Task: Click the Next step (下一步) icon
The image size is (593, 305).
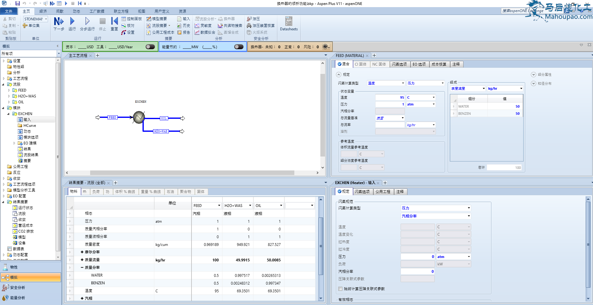Action: coord(59,21)
